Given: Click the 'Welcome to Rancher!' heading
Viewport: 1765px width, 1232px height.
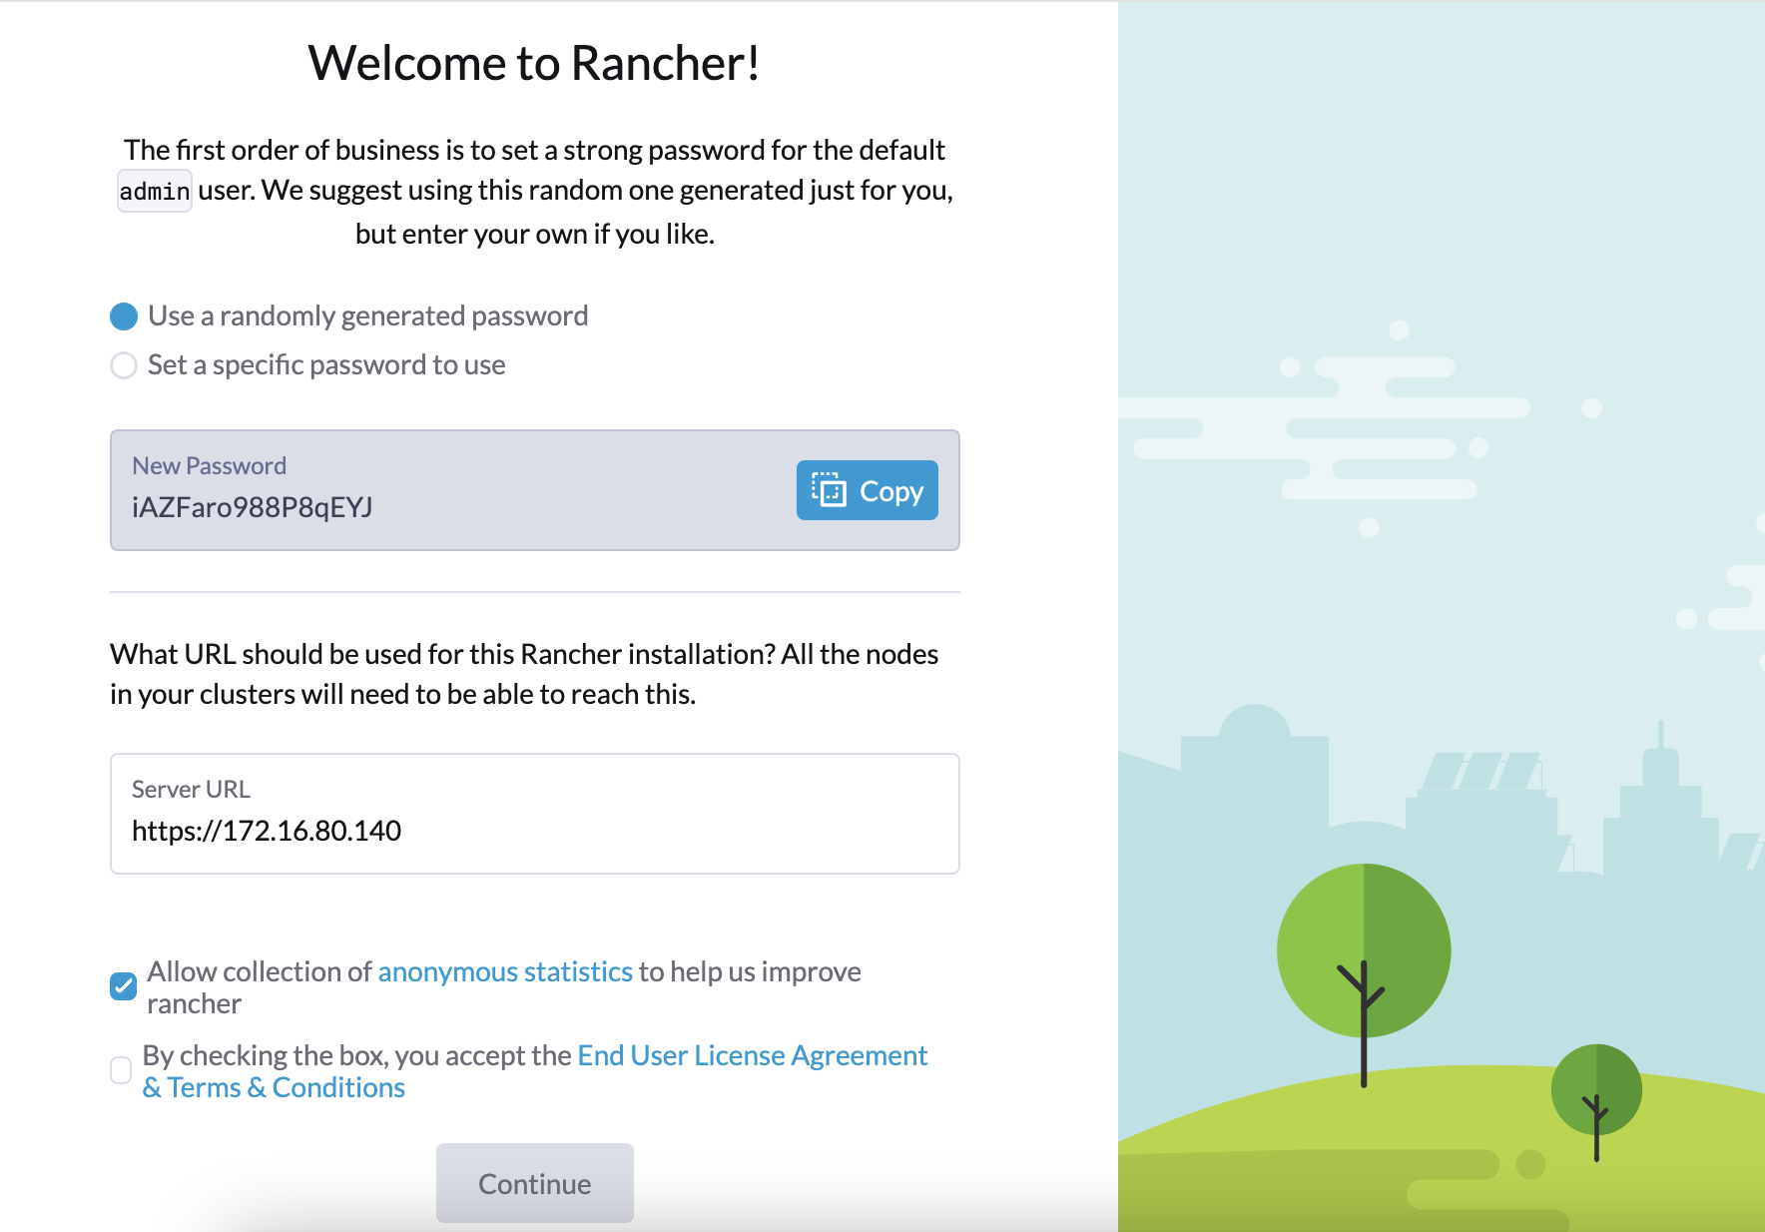Looking at the screenshot, I should (x=534, y=64).
